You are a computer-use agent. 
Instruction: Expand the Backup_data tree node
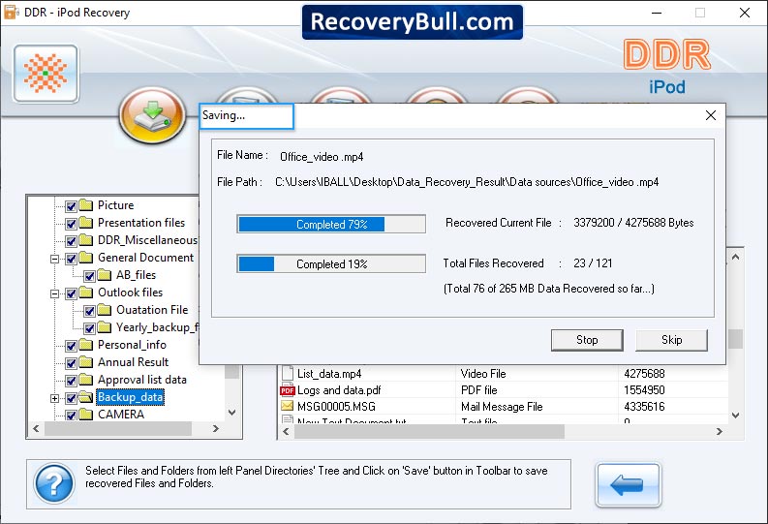click(x=55, y=398)
